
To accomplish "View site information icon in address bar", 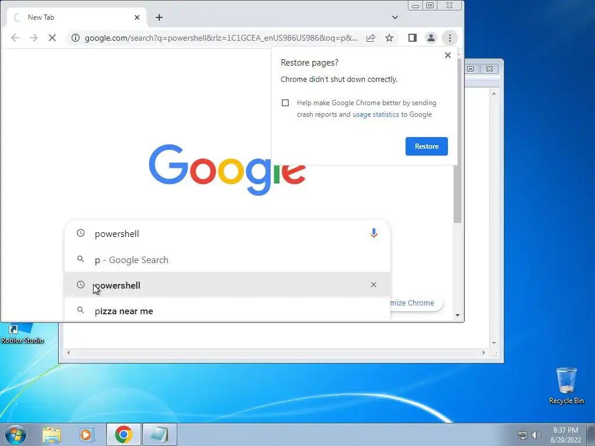I will tap(76, 38).
